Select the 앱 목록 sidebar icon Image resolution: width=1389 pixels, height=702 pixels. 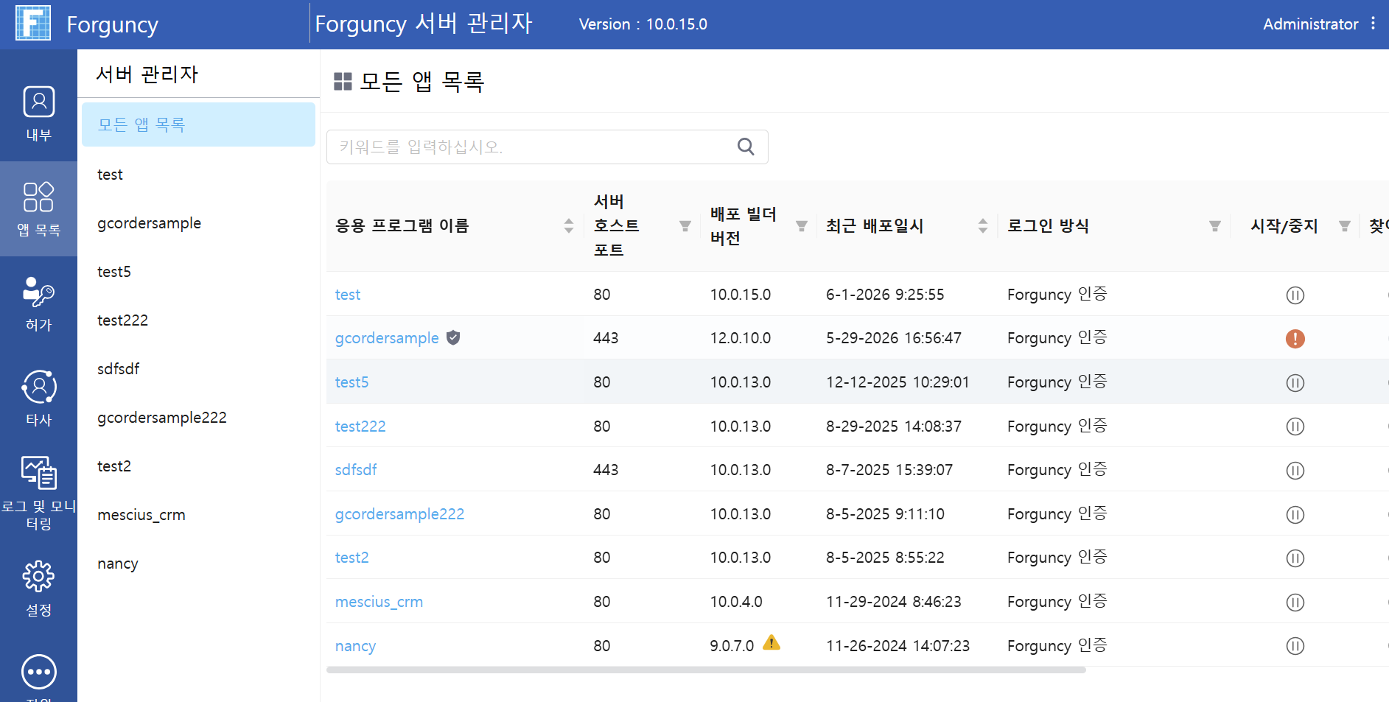pyautogui.click(x=38, y=197)
